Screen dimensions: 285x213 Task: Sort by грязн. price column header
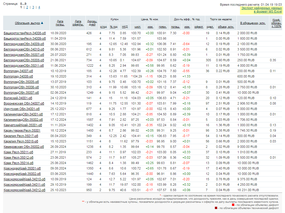(x=162, y=27)
